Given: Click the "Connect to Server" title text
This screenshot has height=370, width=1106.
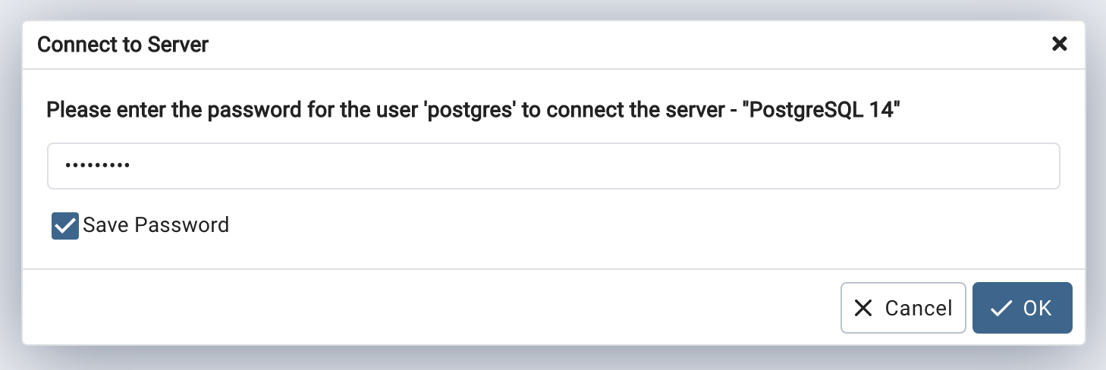Looking at the screenshot, I should coord(123,45).
